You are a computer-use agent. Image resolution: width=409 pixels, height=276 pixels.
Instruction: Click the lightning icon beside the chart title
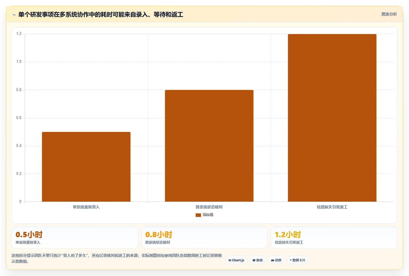click(14, 15)
